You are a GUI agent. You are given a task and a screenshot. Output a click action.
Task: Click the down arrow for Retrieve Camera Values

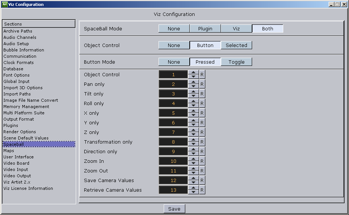point(193,192)
